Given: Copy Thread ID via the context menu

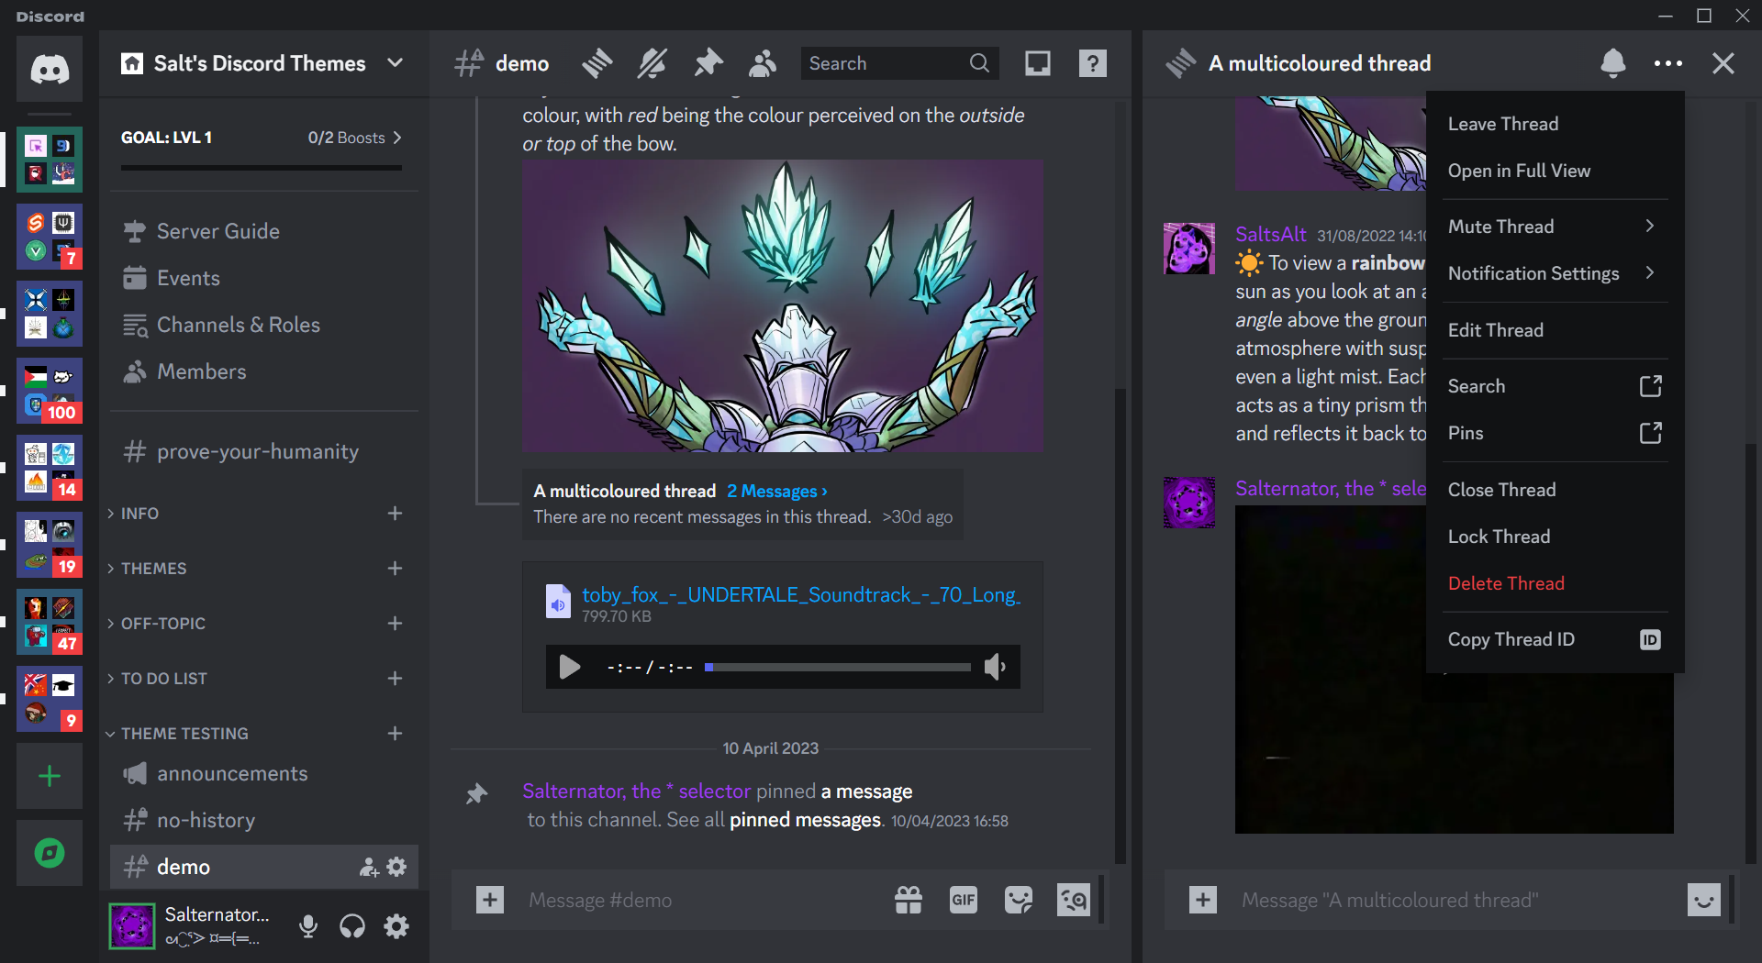Looking at the screenshot, I should [x=1511, y=639].
